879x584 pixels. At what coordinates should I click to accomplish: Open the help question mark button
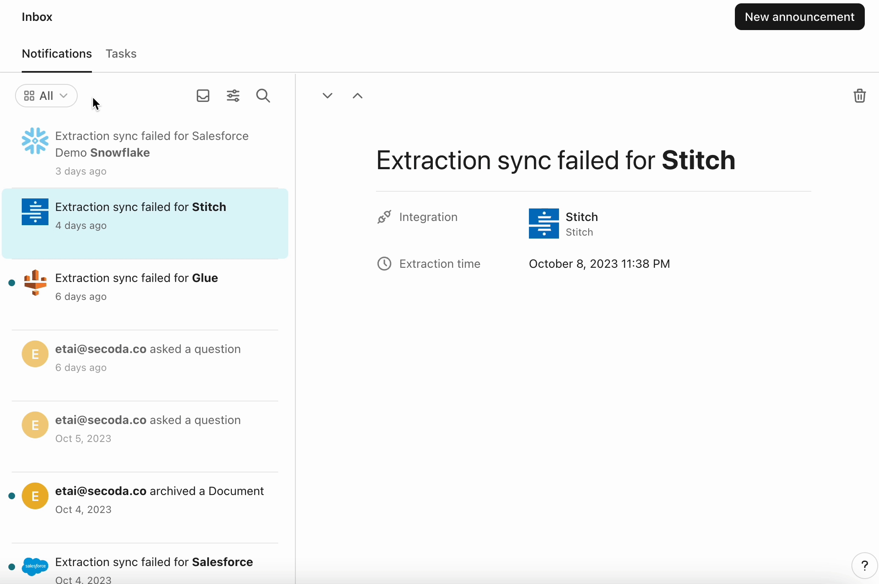coord(864,566)
